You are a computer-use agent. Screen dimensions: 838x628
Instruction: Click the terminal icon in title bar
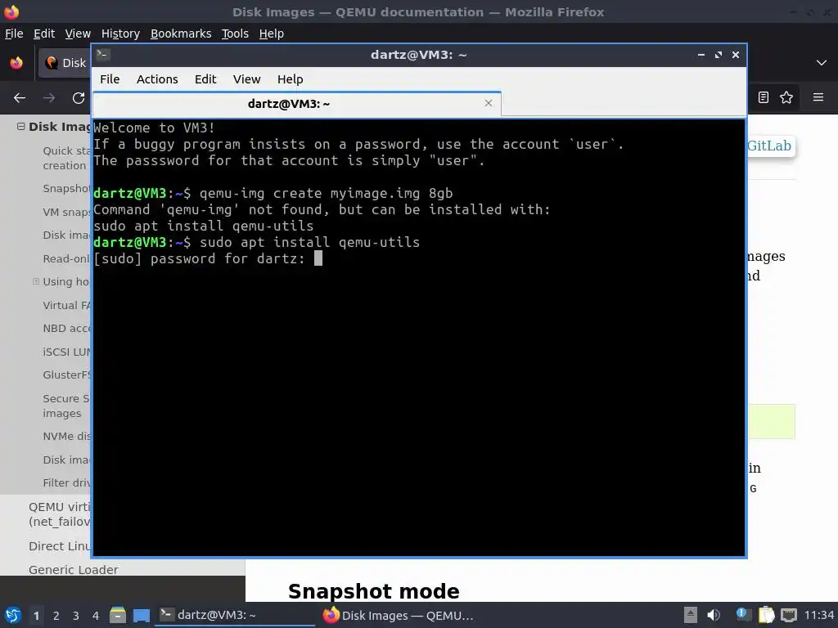[x=103, y=55]
